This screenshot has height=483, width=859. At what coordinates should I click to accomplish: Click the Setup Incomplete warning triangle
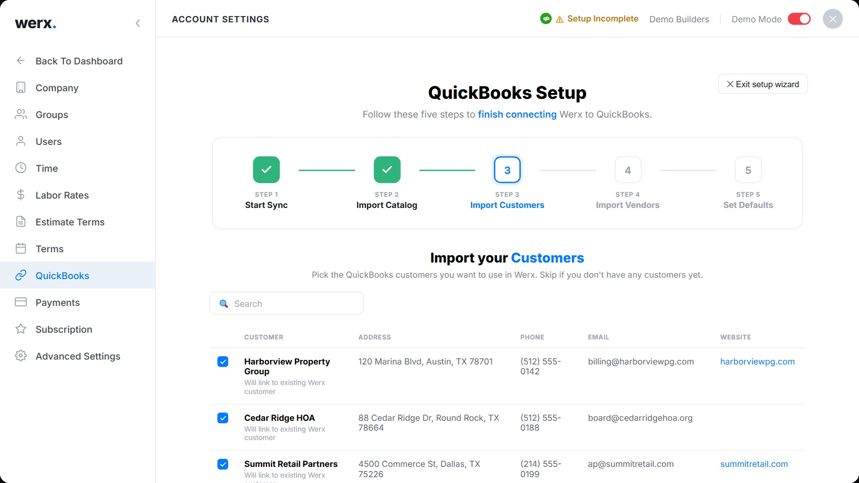(x=559, y=19)
